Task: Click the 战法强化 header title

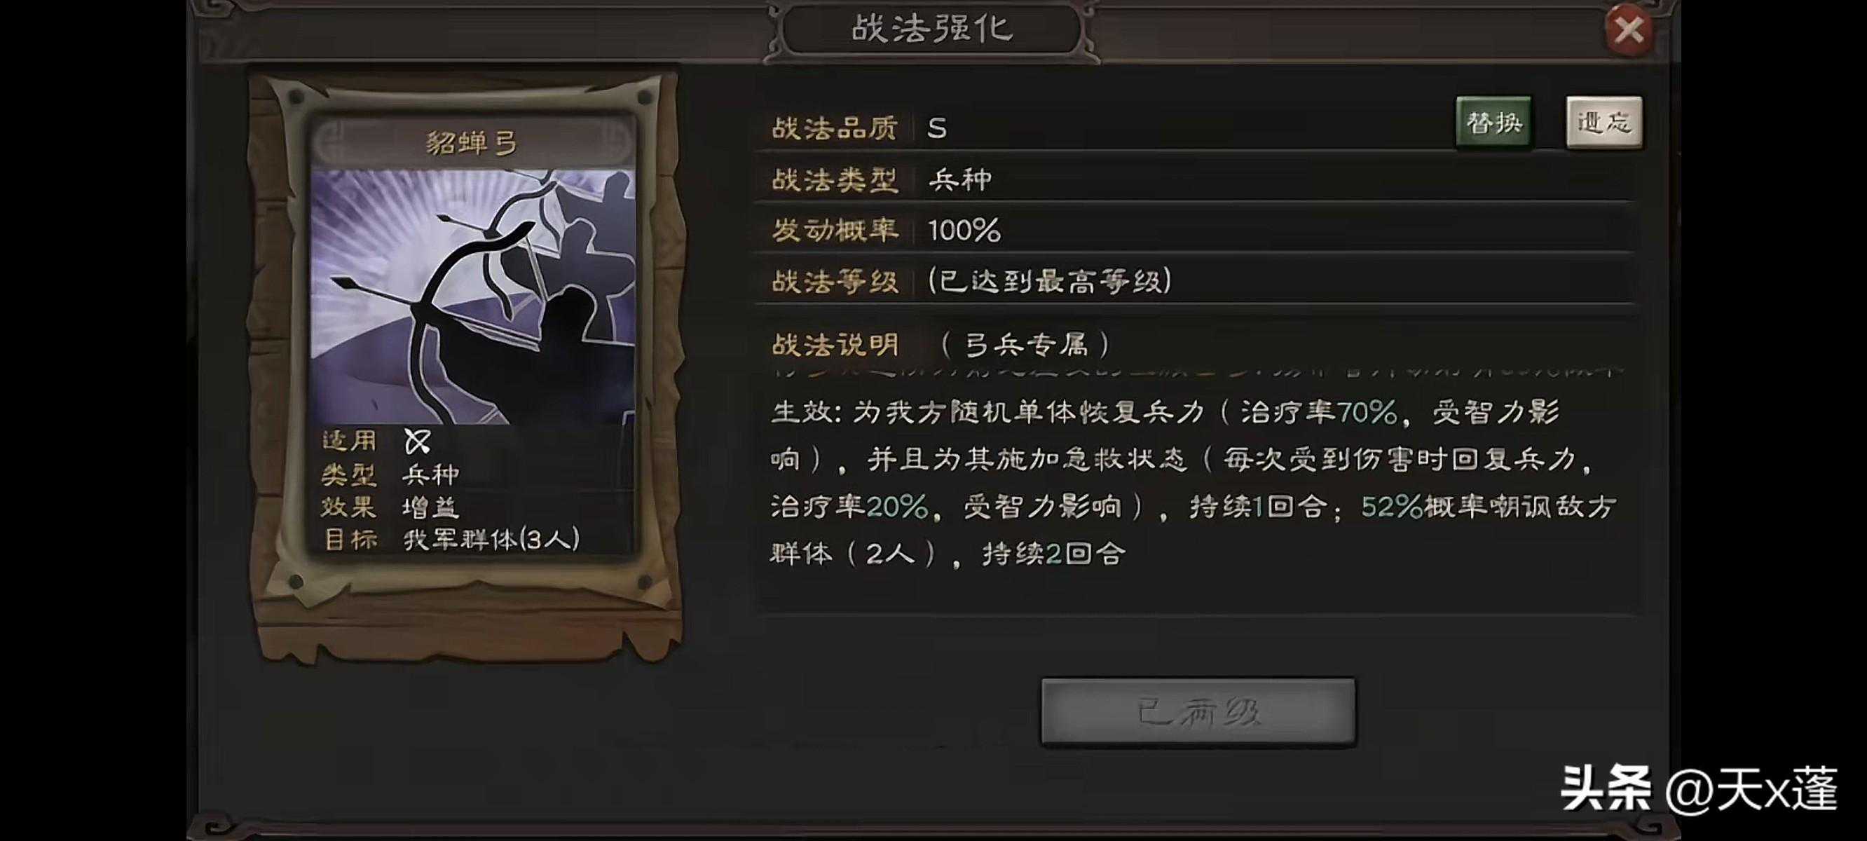Action: tap(932, 29)
